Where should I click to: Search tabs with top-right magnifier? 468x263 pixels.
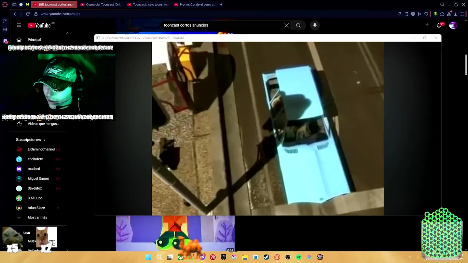442,5
